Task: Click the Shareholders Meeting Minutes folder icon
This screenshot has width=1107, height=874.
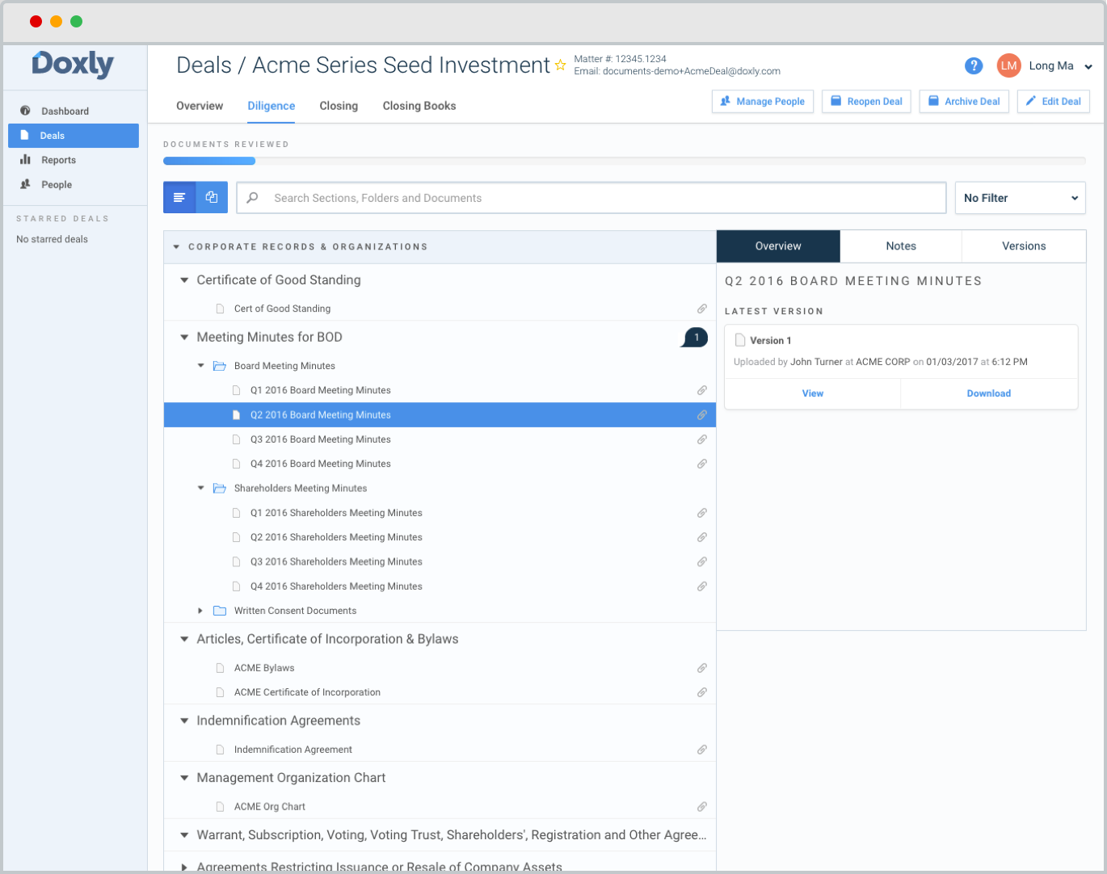Action: pyautogui.click(x=219, y=488)
